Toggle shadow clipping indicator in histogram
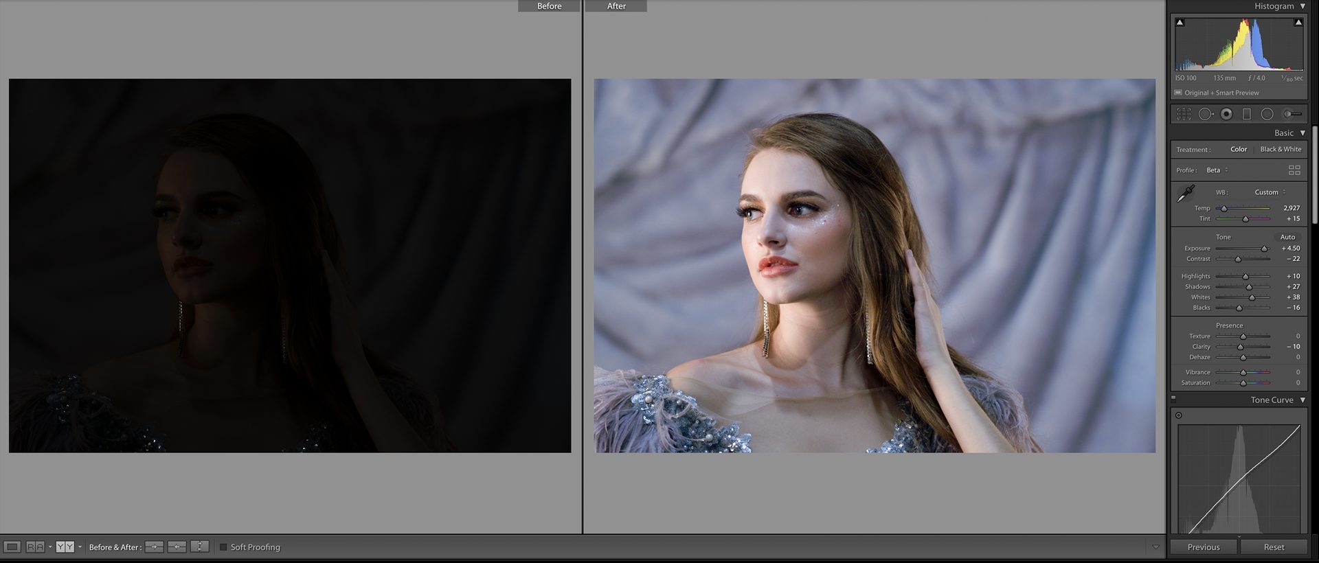Screen dimensions: 1319x563 [1180, 23]
